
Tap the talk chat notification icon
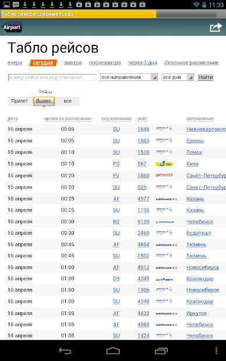coord(16,5)
